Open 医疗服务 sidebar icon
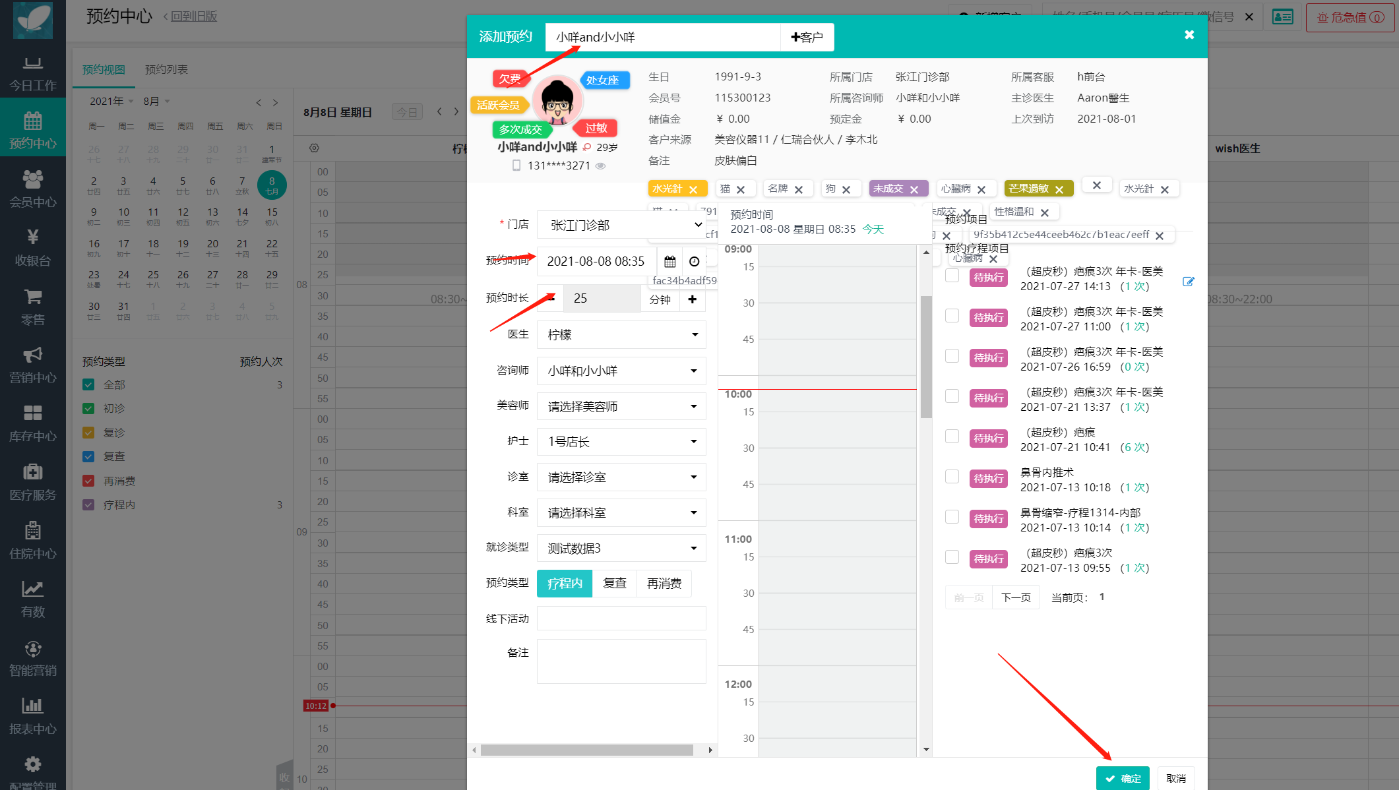Viewport: 1399px width, 790px height. point(32,471)
